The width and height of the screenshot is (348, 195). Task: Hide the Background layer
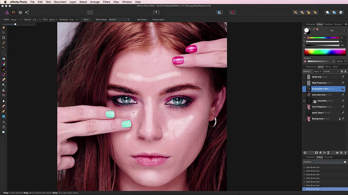point(343,118)
